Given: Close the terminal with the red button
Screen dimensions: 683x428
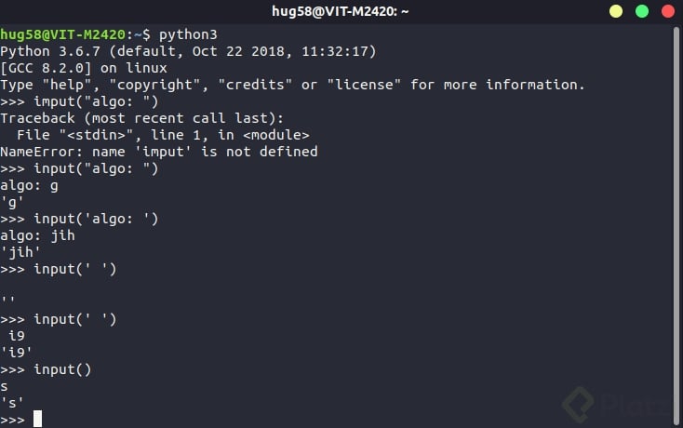Looking at the screenshot, I should tap(666, 11).
